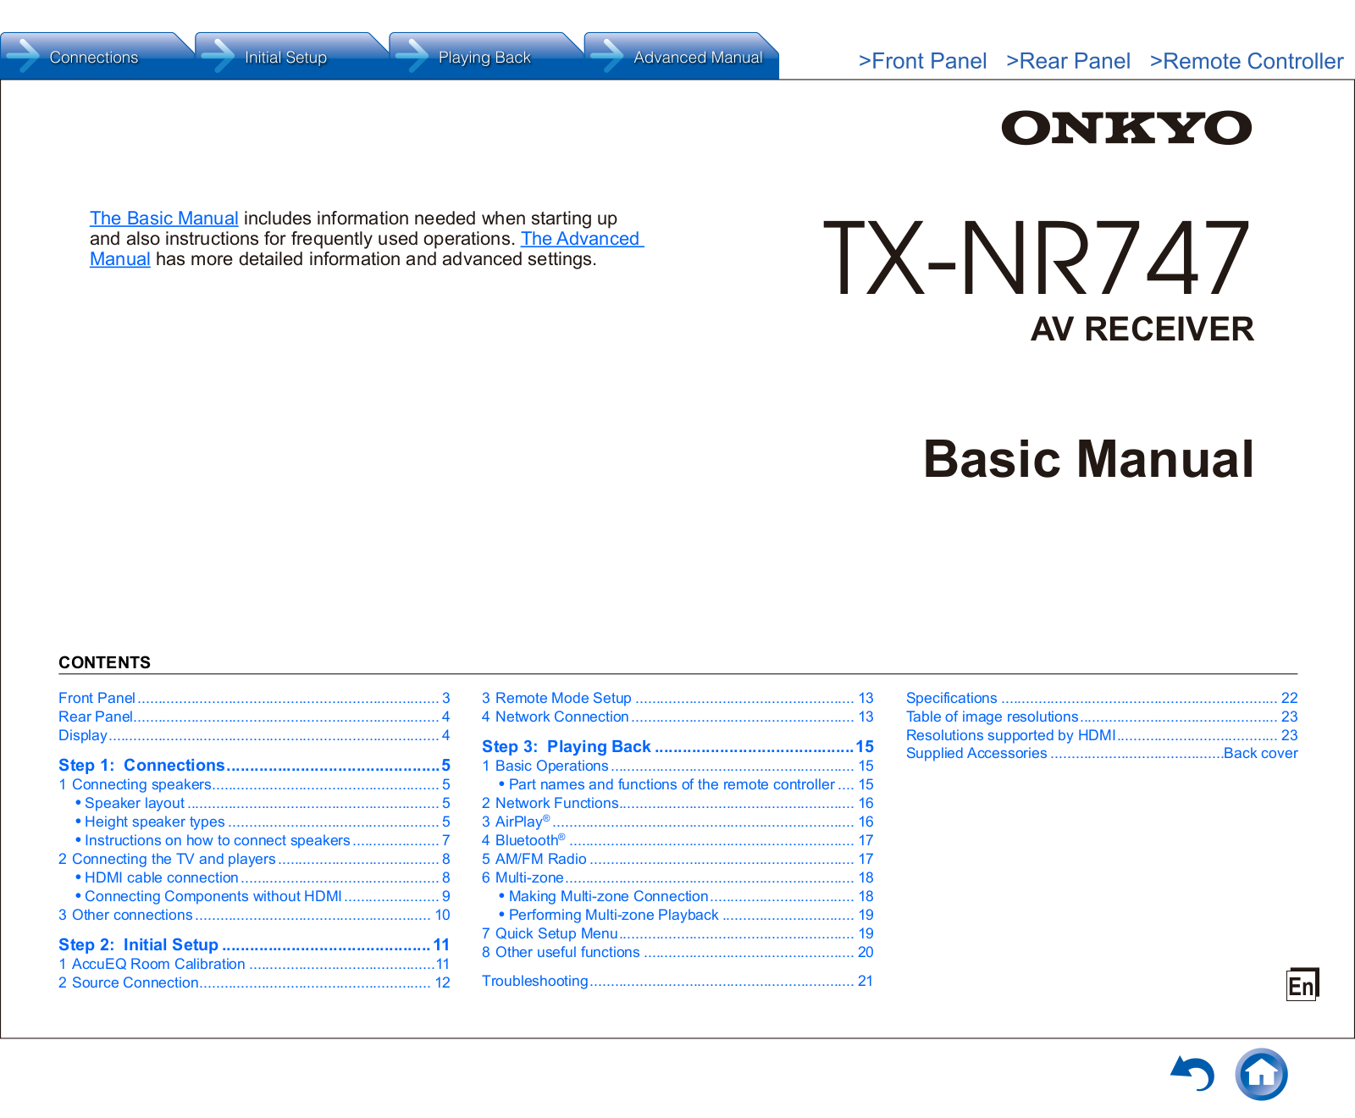The image size is (1355, 1118).
Task: Click 'The Advanced Manual' hyperlink
Action: (x=582, y=239)
